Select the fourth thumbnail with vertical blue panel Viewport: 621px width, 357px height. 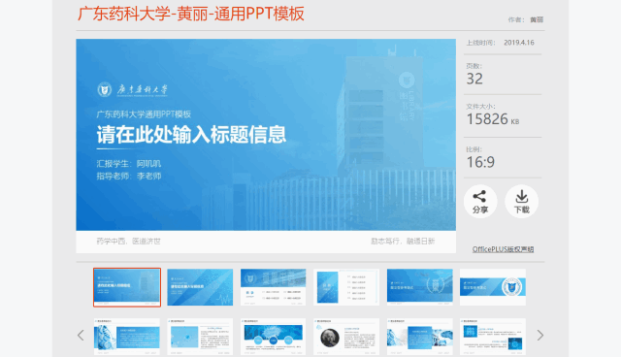[346, 287]
